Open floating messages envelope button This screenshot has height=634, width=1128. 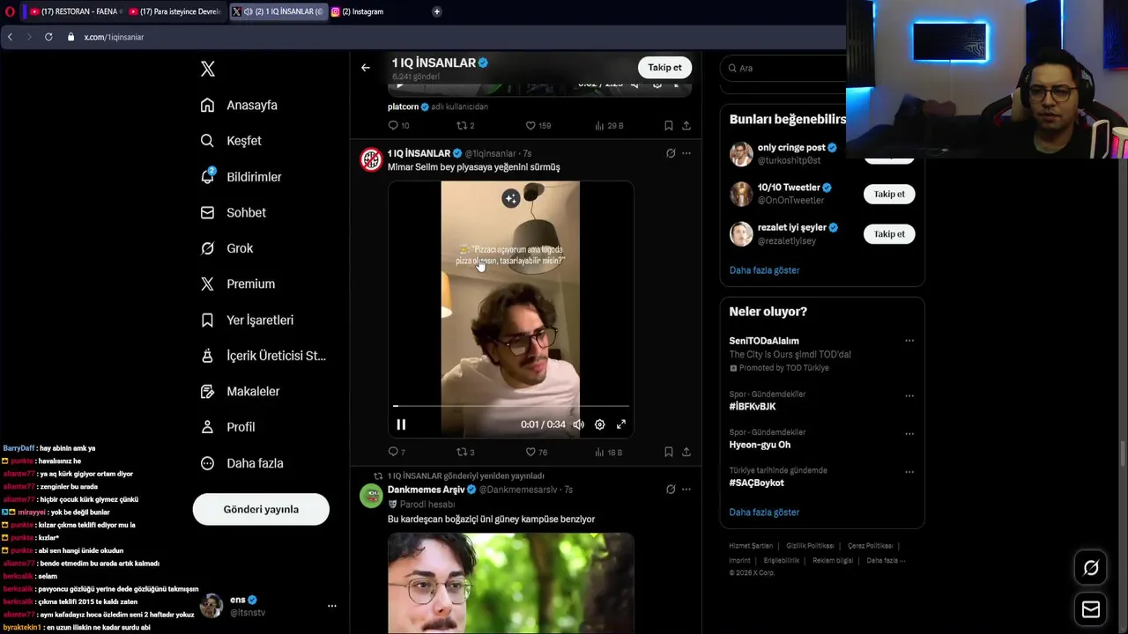tap(1091, 609)
